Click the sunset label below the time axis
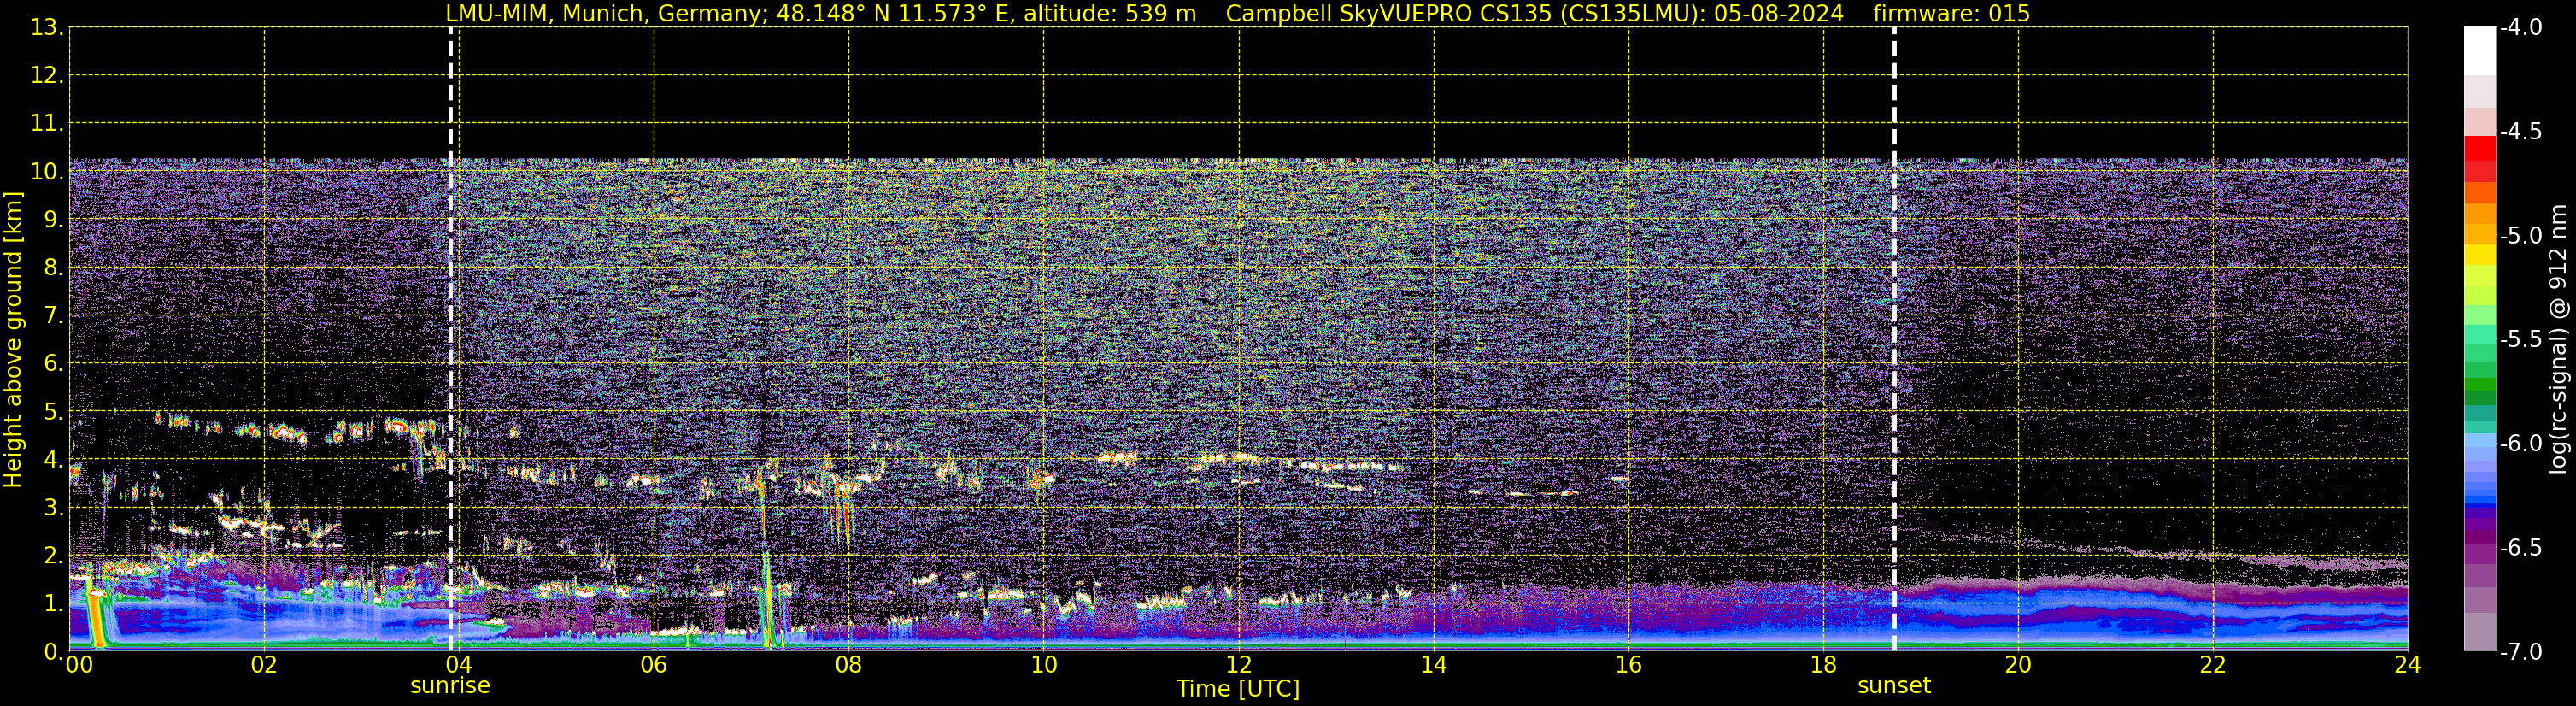 pos(1894,686)
